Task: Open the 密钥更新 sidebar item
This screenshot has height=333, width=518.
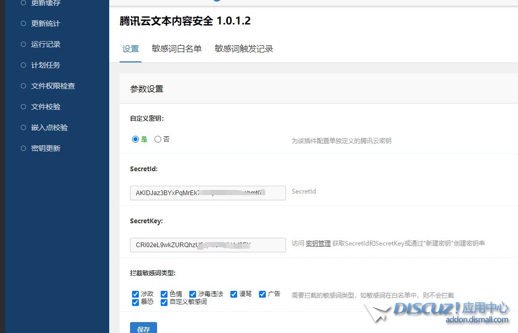Action: point(44,148)
